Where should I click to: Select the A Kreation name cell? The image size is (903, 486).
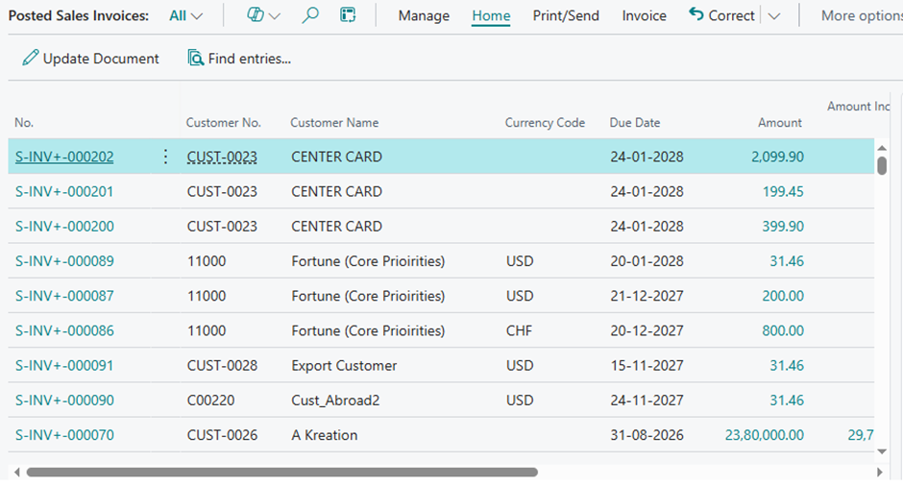pyautogui.click(x=325, y=435)
